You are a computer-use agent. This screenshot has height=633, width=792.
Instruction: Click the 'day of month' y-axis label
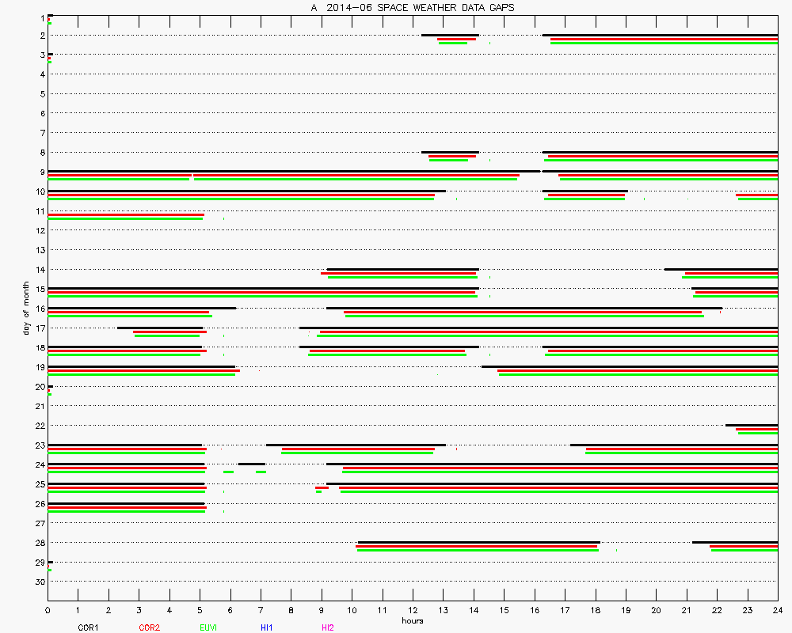26,309
